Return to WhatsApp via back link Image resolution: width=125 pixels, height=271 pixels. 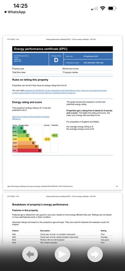click(x=15, y=12)
